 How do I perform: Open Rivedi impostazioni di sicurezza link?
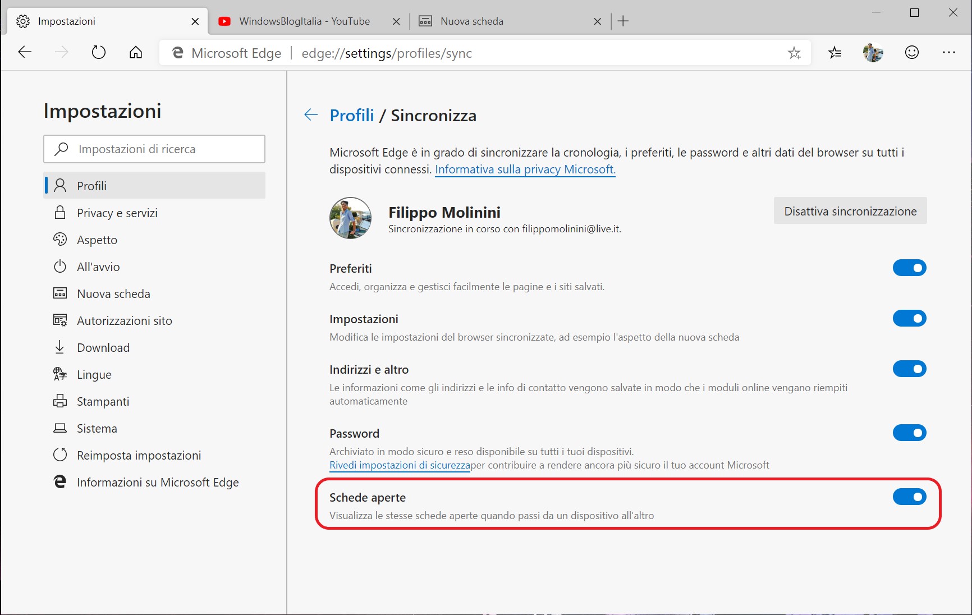point(400,465)
